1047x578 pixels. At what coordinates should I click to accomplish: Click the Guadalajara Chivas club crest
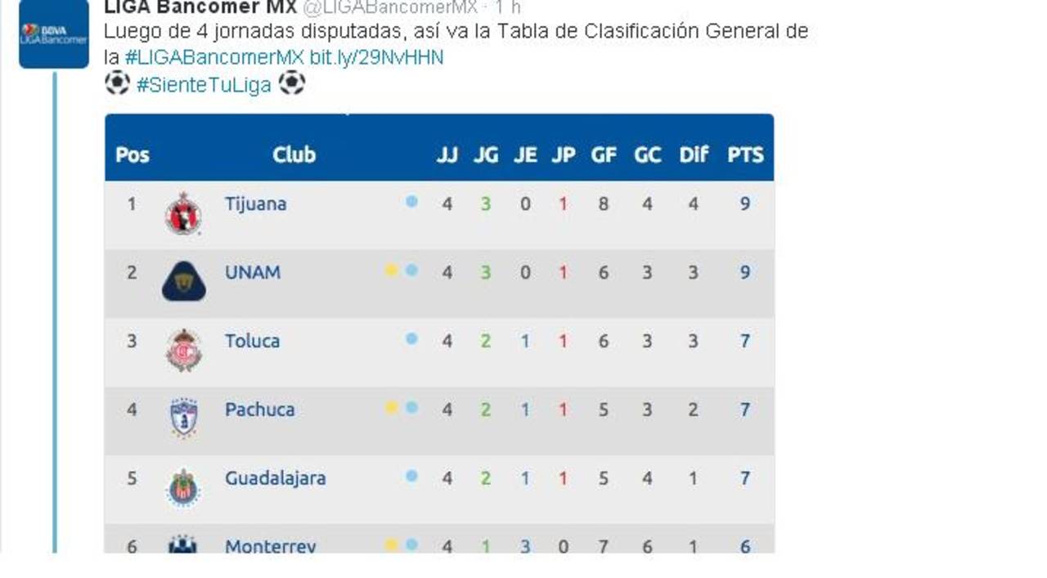click(183, 488)
